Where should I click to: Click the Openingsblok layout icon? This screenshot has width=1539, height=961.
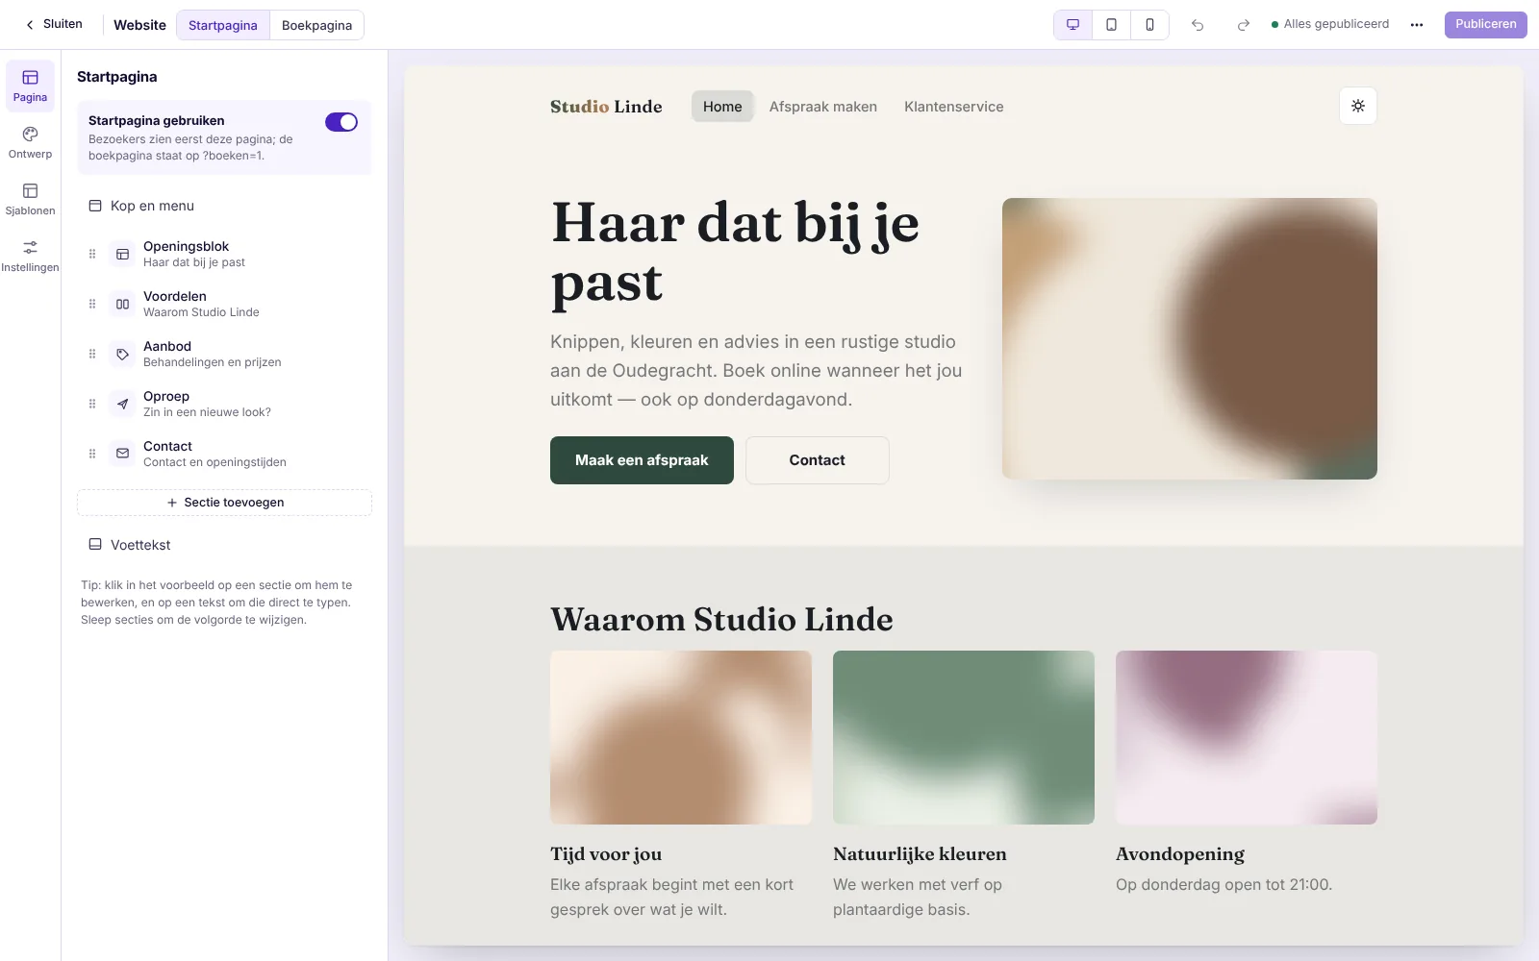click(x=122, y=254)
